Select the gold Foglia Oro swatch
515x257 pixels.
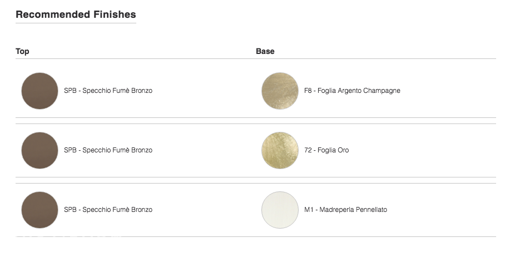[280, 151]
